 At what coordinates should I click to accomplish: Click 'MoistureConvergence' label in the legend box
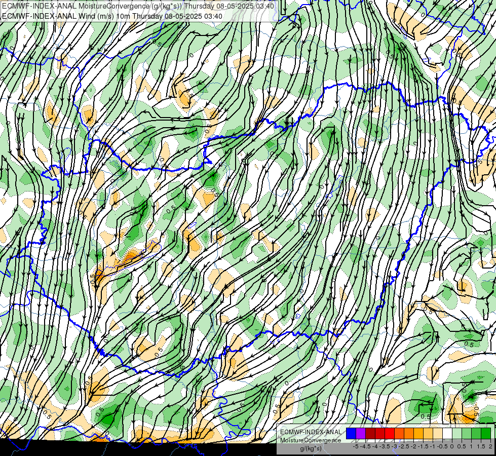311,440
